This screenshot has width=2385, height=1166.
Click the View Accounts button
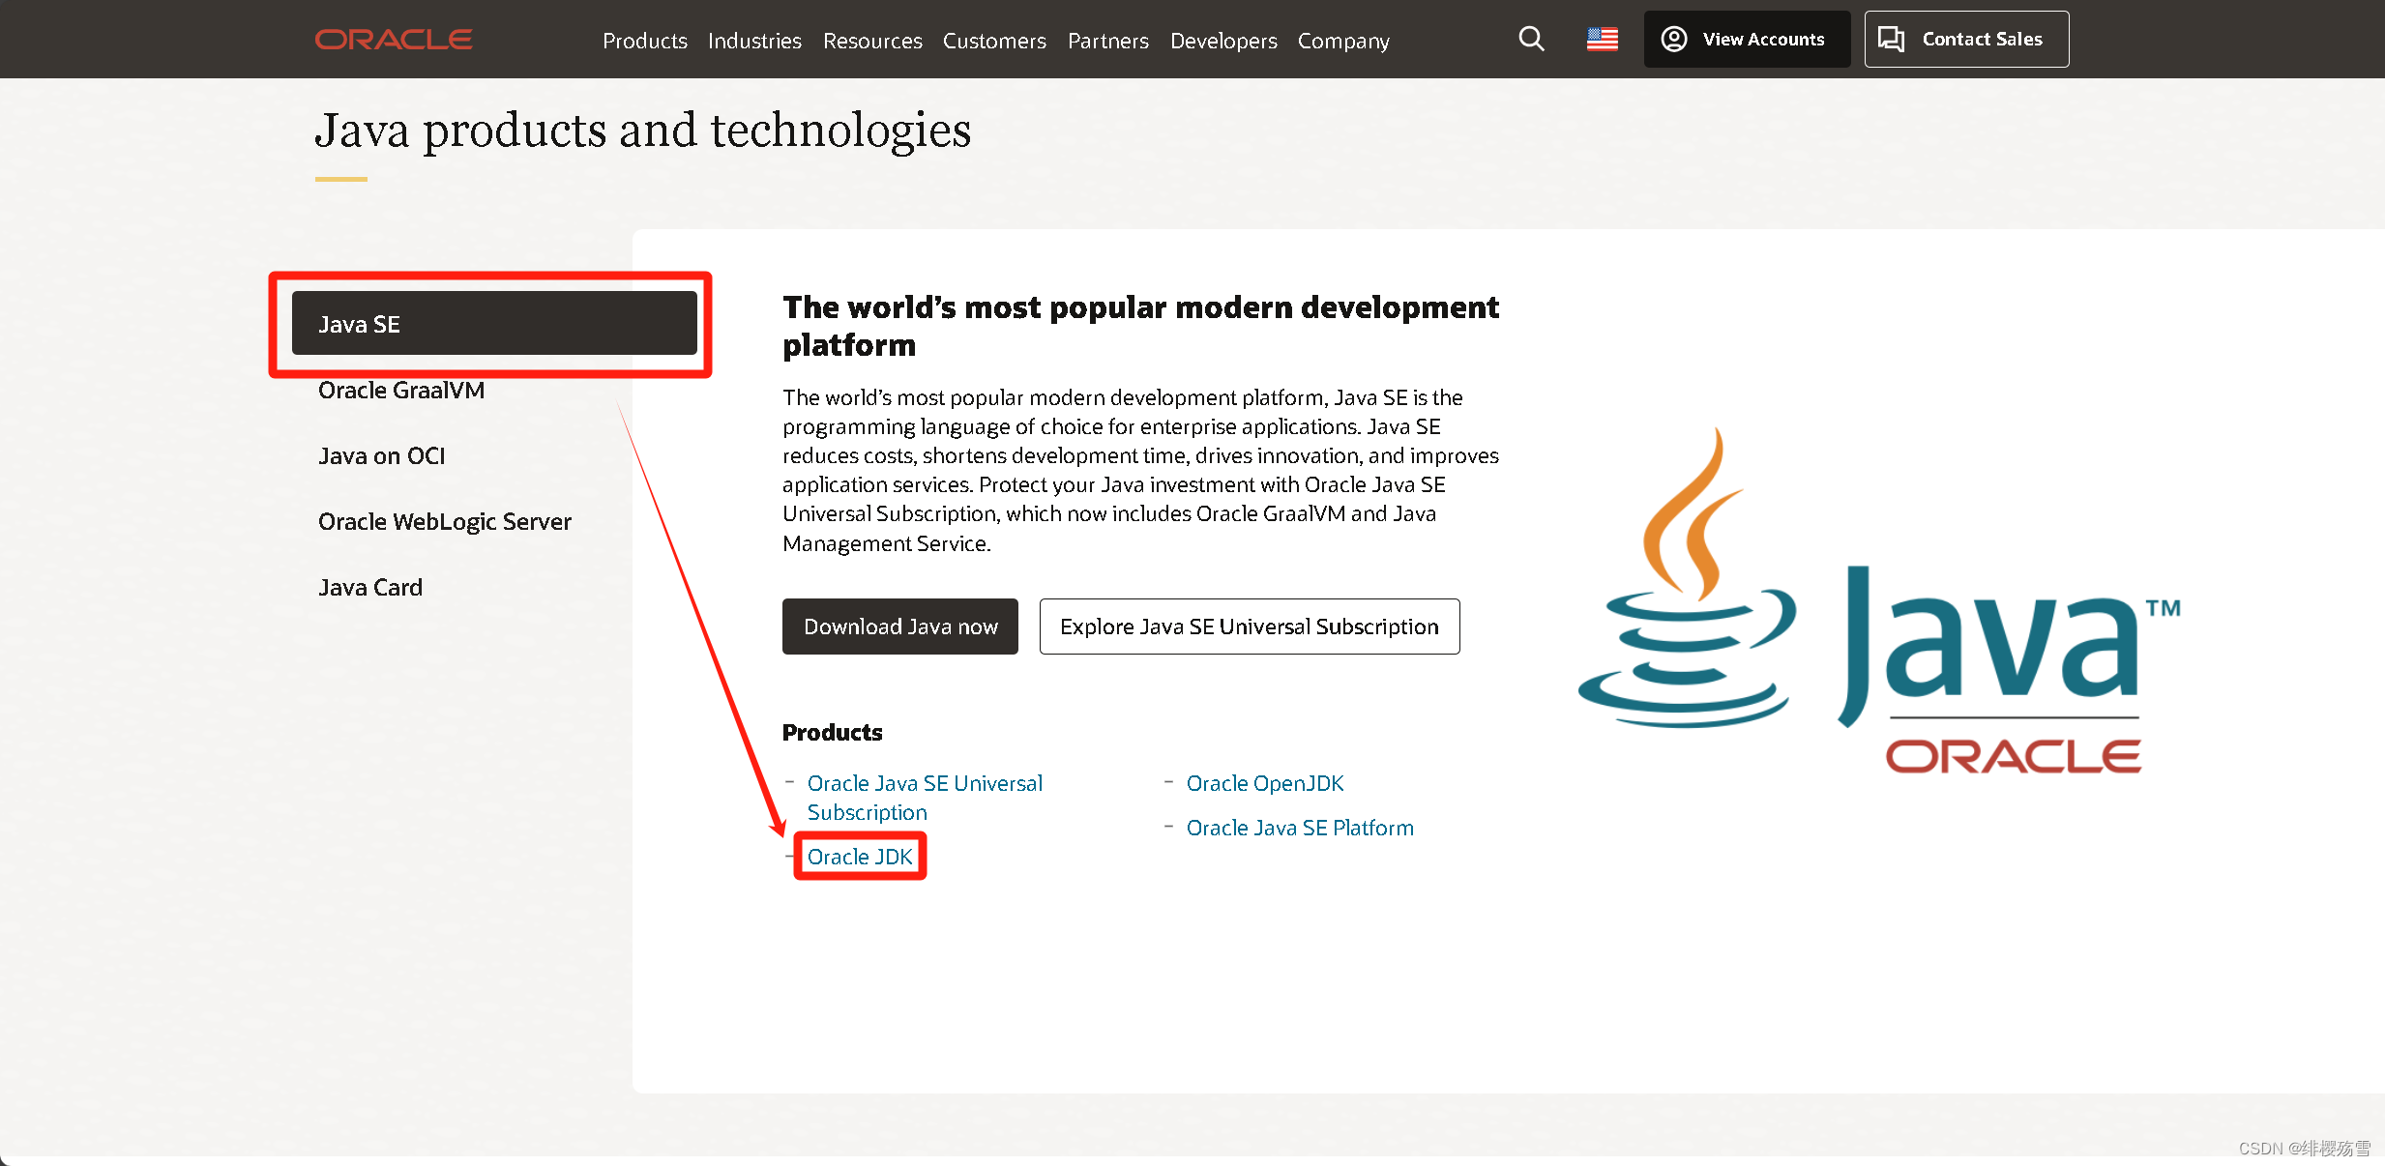click(1747, 40)
